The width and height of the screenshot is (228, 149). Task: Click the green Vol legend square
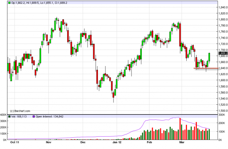click(x=10, y=116)
